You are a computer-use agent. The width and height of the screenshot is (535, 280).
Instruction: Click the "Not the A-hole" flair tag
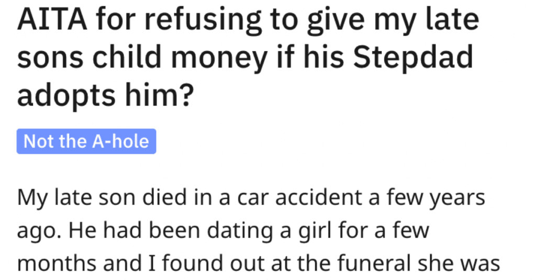click(x=86, y=141)
